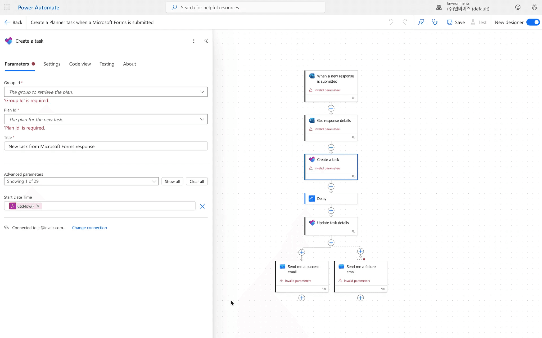Toggle the New designer switch
This screenshot has height=338, width=542.
tap(533, 22)
